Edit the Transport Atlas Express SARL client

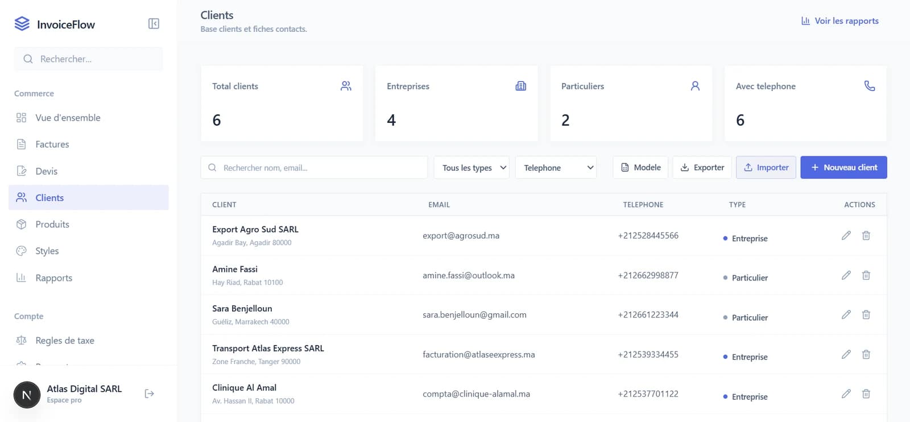coord(846,354)
